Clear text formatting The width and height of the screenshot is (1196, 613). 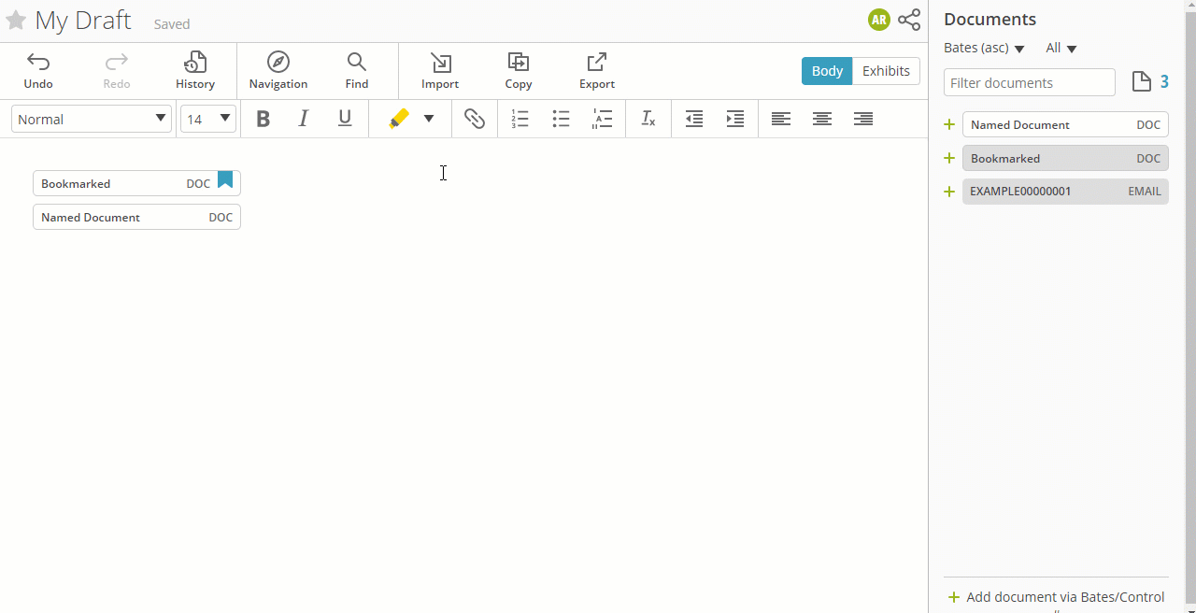[648, 119]
